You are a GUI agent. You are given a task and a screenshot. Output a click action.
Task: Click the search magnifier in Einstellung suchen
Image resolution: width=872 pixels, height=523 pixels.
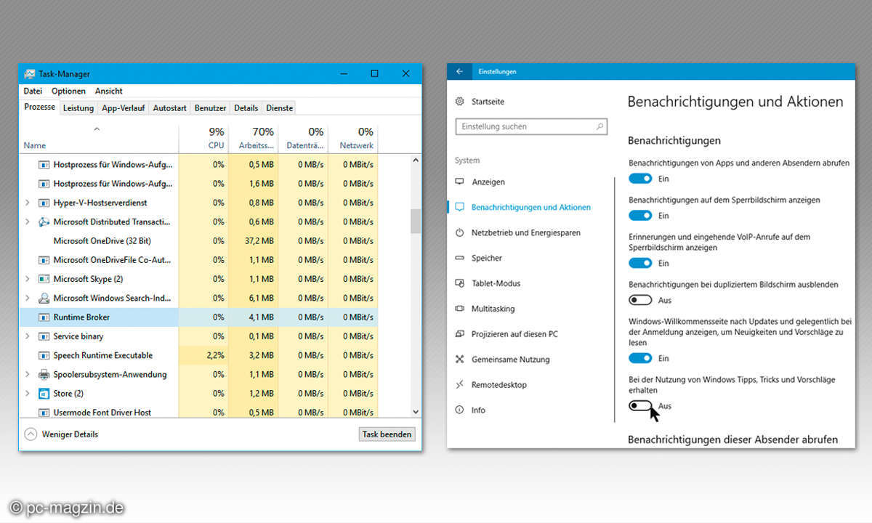[x=599, y=126]
